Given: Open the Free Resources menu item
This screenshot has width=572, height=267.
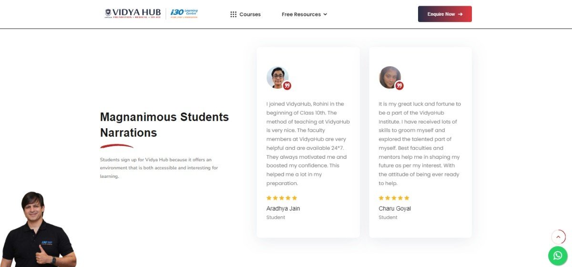Looking at the screenshot, I should point(301,14).
